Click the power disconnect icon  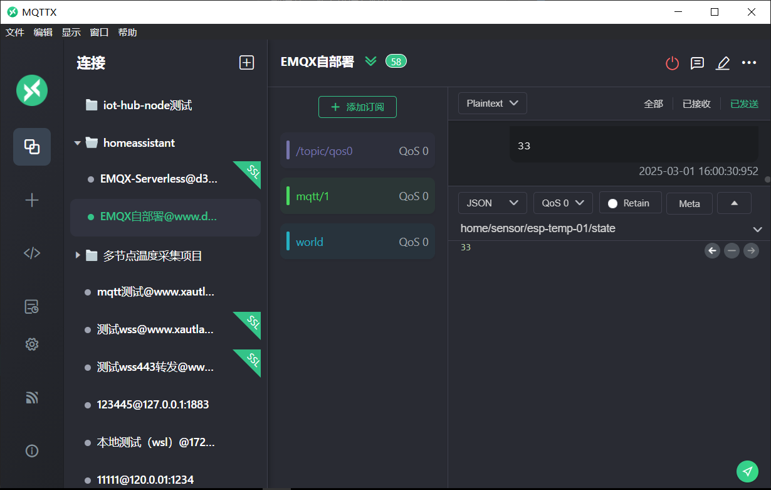pos(672,63)
